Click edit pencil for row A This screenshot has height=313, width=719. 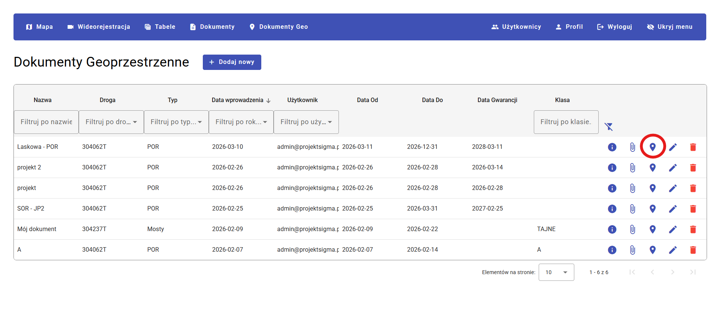point(673,250)
